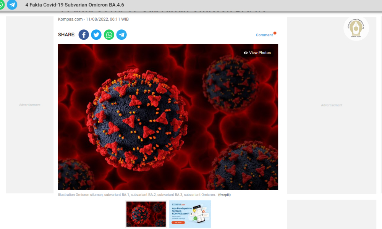Share via Telegram icon next to SHARE label
This screenshot has height=229, width=382.
point(121,35)
